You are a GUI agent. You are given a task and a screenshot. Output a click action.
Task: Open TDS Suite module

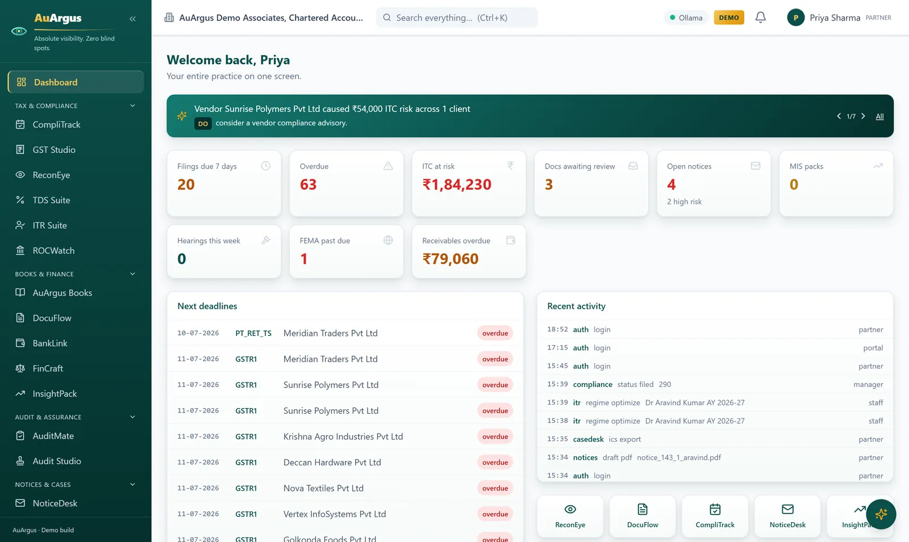tap(76, 200)
